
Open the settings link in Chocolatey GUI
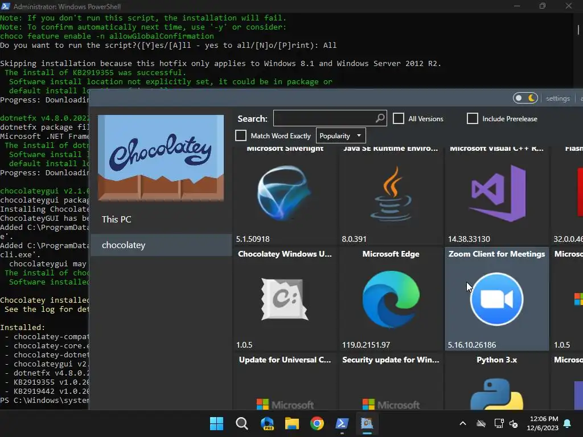(x=558, y=98)
